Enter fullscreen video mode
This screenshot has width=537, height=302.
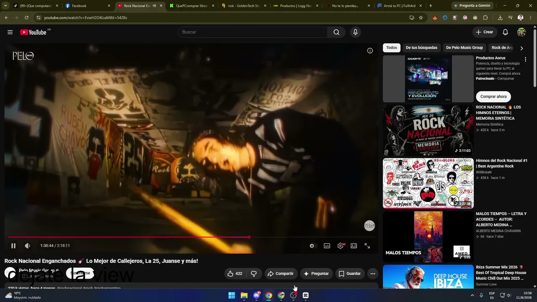367,246
